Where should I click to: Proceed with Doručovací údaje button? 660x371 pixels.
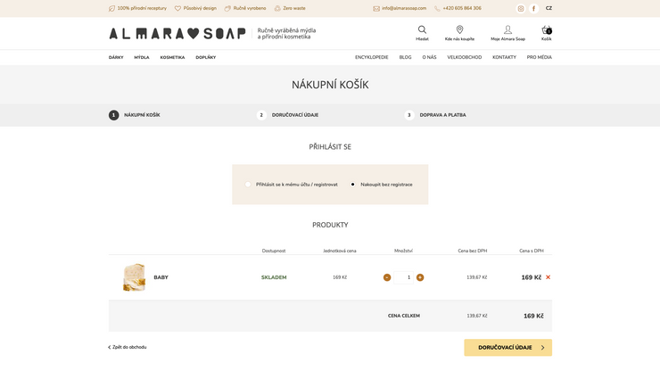coord(507,348)
